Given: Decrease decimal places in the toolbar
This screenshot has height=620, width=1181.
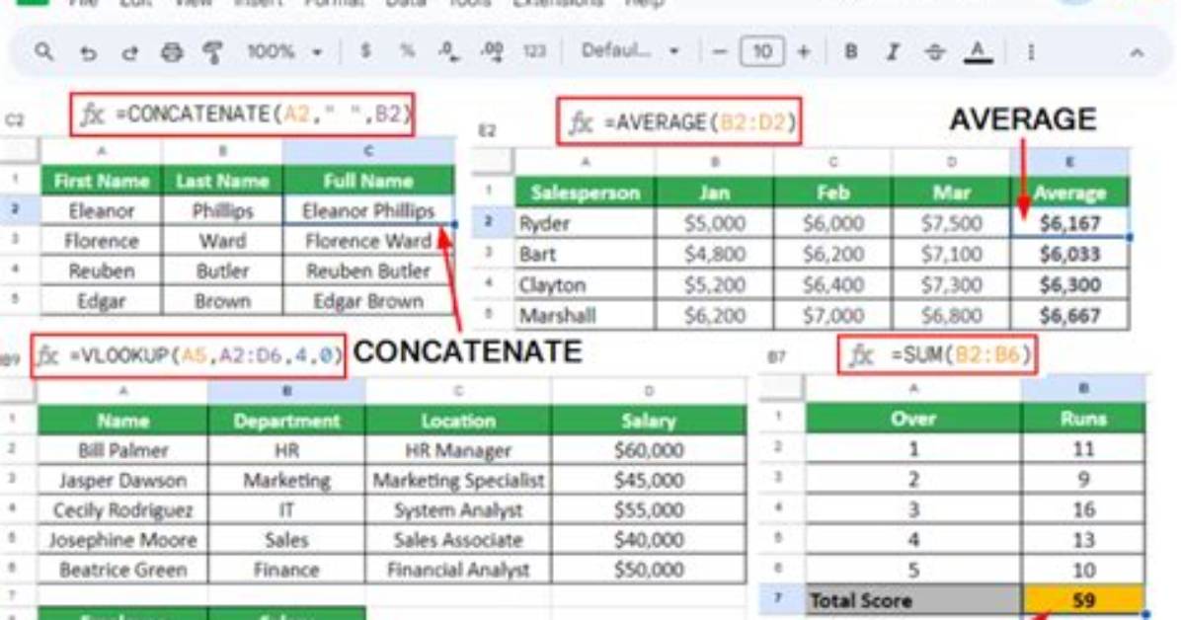Looking at the screenshot, I should coord(448,51).
